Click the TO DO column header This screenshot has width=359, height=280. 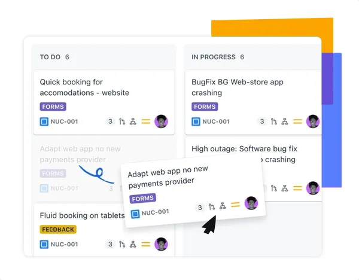[x=50, y=57]
